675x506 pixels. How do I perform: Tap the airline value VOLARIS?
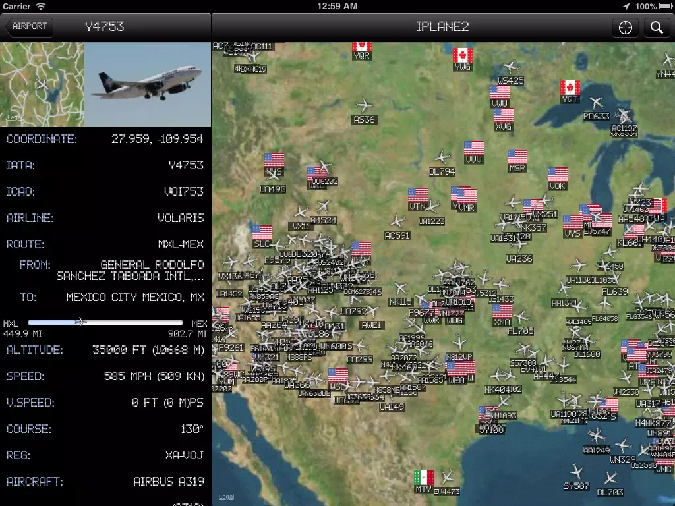point(181,218)
